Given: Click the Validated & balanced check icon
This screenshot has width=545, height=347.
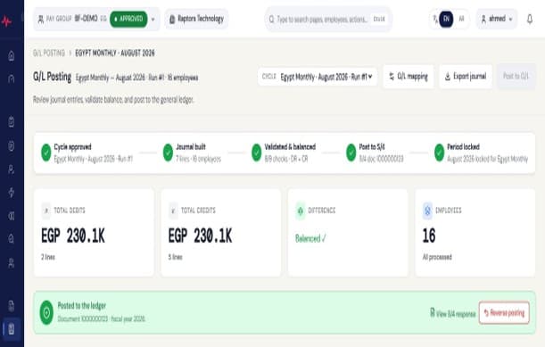Looking at the screenshot, I should 257,153.
